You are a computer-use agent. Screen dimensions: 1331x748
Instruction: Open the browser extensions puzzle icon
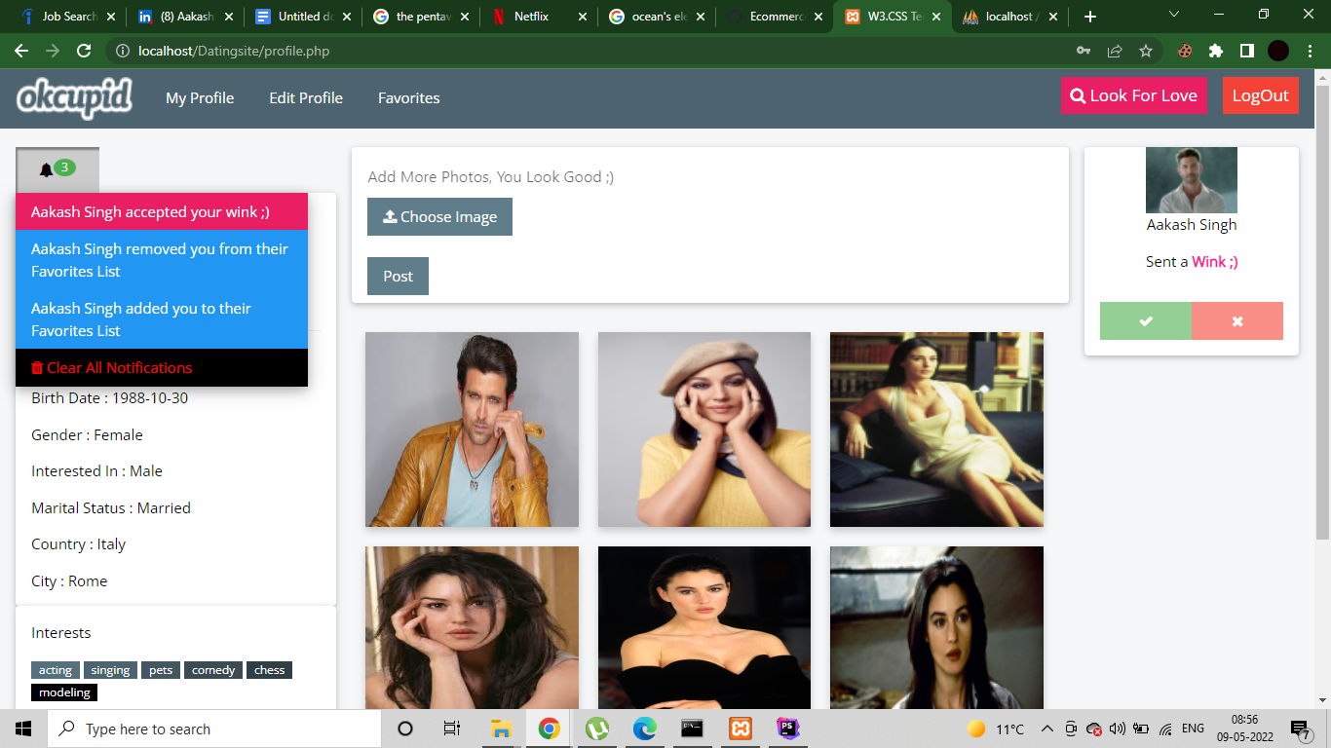point(1216,49)
